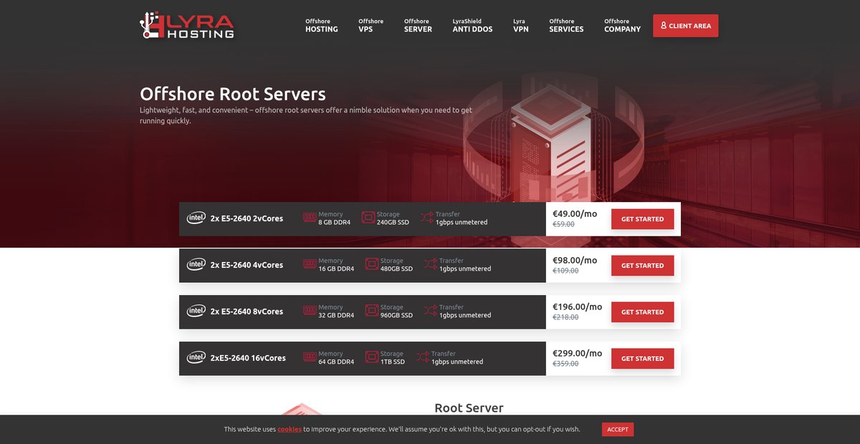
Task: Click the Intel icon in the 4vCores row
Action: pyautogui.click(x=196, y=264)
